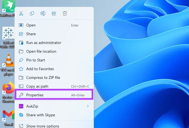Click the Copy icon in context menu
Image resolution: width=189 pixels, height=128 pixels.
click(32, 13)
